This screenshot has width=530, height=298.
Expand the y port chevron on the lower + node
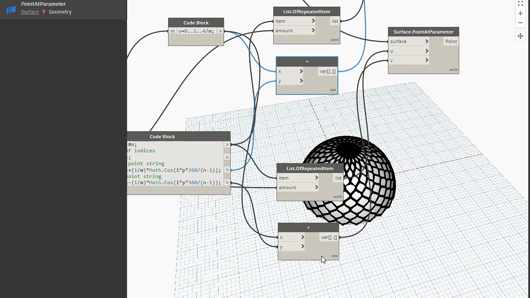pos(303,247)
